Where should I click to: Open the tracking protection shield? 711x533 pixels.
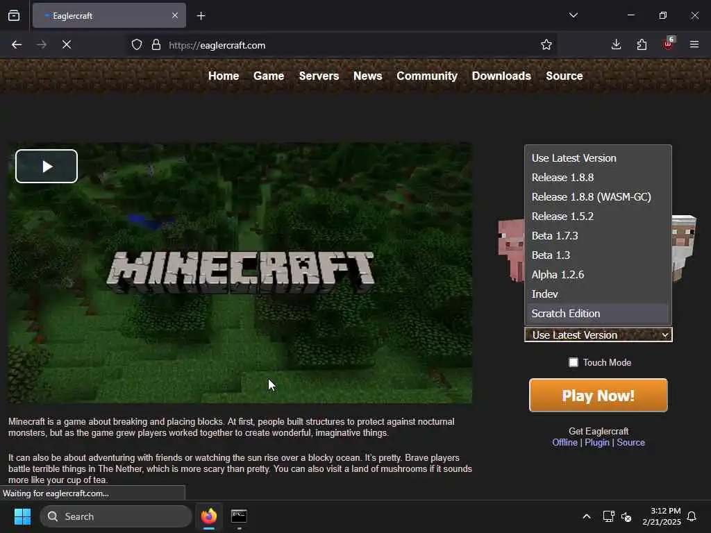pyautogui.click(x=137, y=45)
